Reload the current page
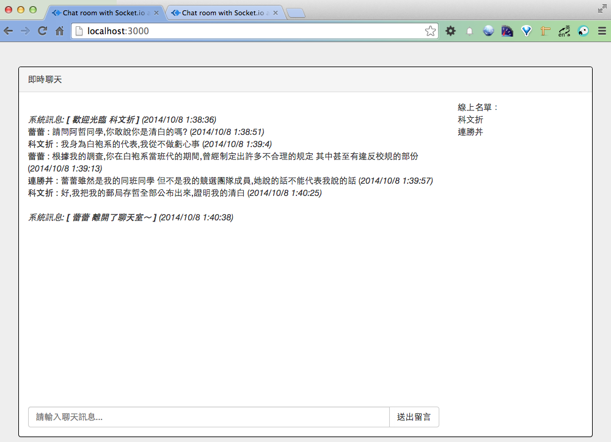 pos(42,31)
